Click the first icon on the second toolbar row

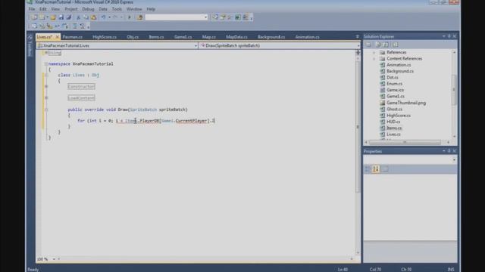(x=34, y=26)
